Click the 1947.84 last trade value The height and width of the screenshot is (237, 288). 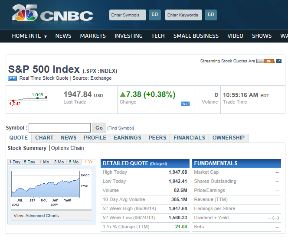point(78,94)
